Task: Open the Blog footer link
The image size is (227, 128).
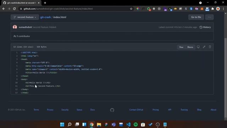Action: (199, 110)
